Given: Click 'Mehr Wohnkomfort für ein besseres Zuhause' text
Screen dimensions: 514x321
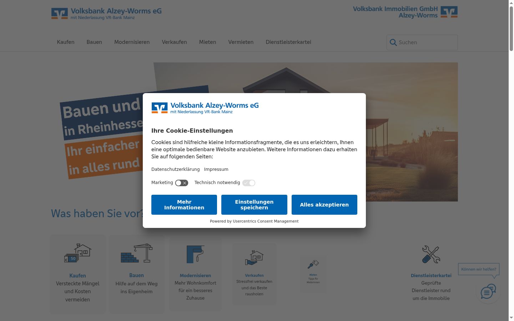Looking at the screenshot, I should [195, 290].
